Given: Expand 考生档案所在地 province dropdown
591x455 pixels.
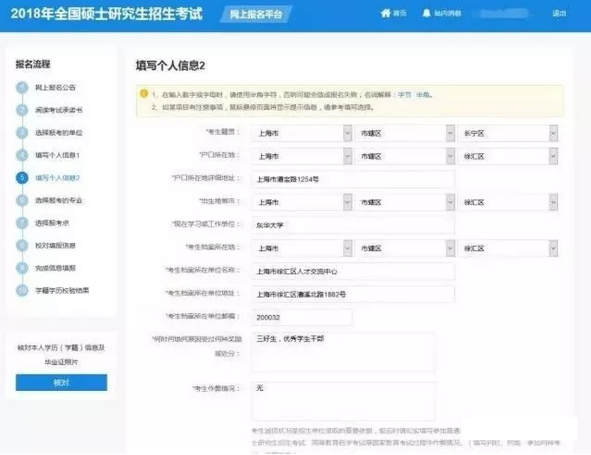Looking at the screenshot, I should [347, 248].
